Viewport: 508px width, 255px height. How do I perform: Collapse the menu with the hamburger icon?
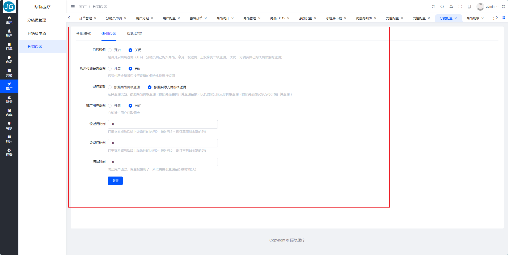(x=73, y=7)
